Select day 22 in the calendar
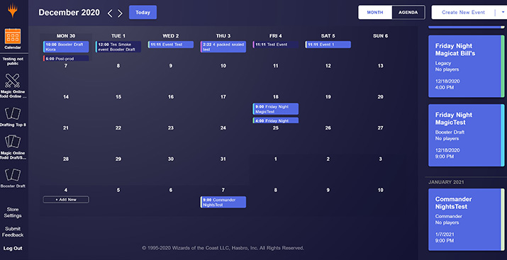Viewport: 507px width, 260px height. (118, 128)
